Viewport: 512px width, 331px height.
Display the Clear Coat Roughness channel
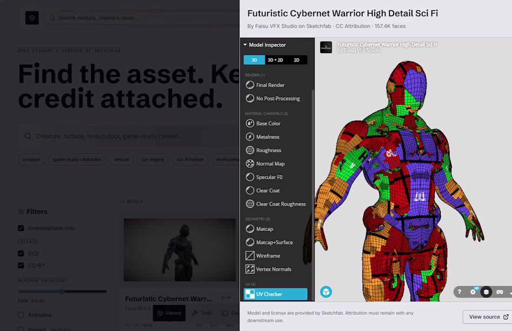coord(276,203)
